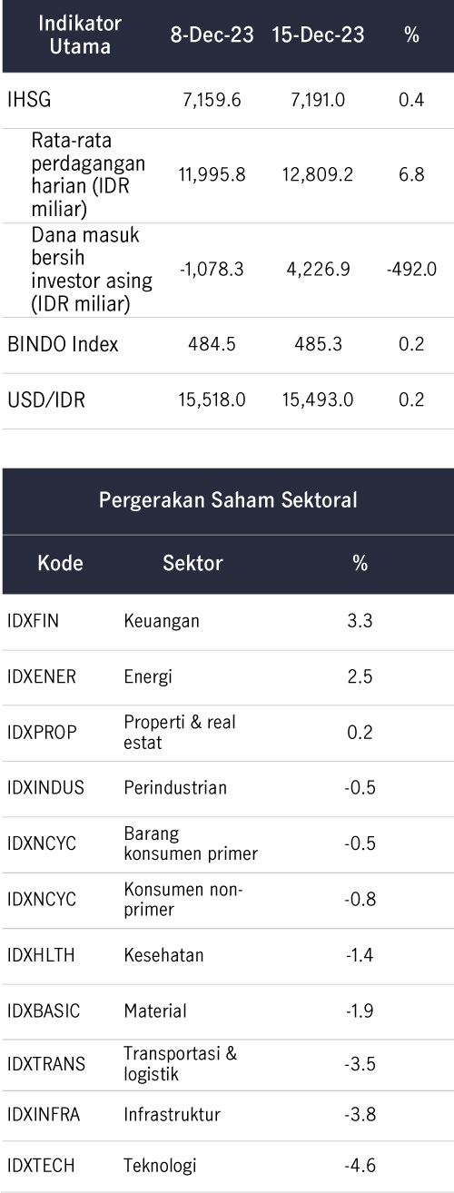Click the USD/IDR row label
The image size is (454, 1193).
pyautogui.click(x=46, y=399)
